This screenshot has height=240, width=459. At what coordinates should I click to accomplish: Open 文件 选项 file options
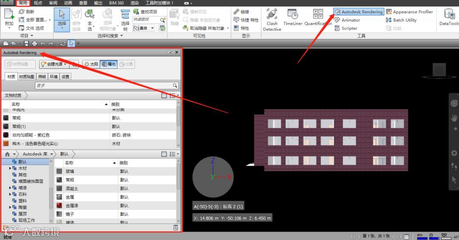31,28
